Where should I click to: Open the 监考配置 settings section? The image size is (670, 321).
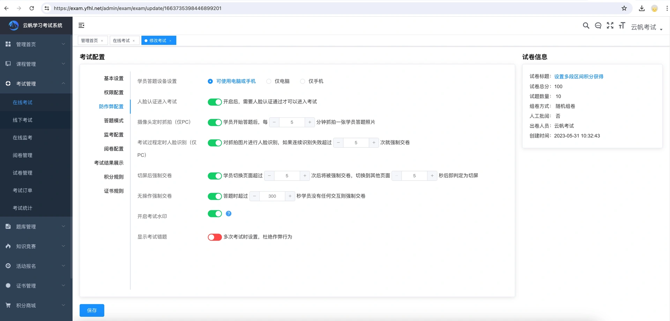[113, 135]
